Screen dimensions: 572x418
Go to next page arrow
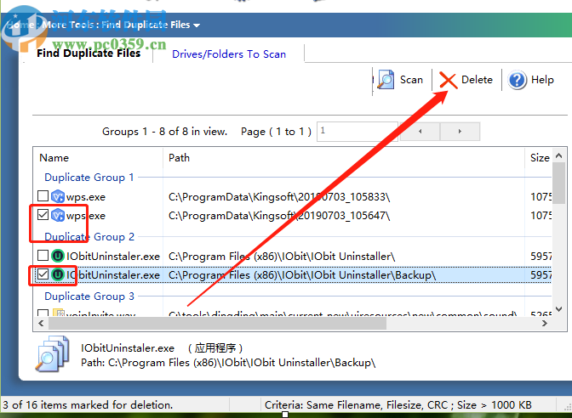[x=460, y=132]
